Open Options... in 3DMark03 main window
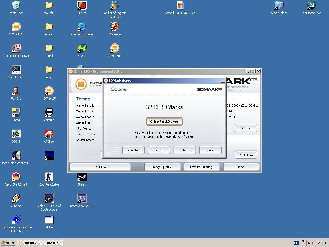The height and width of the screenshot is (247, 329). coord(246,155)
